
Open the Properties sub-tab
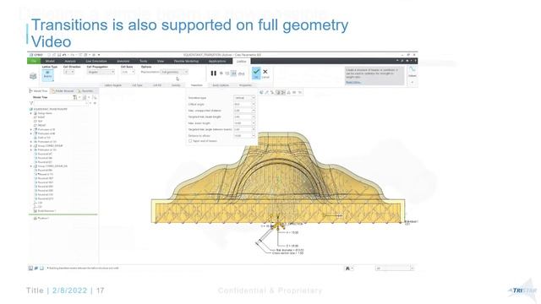click(x=245, y=85)
